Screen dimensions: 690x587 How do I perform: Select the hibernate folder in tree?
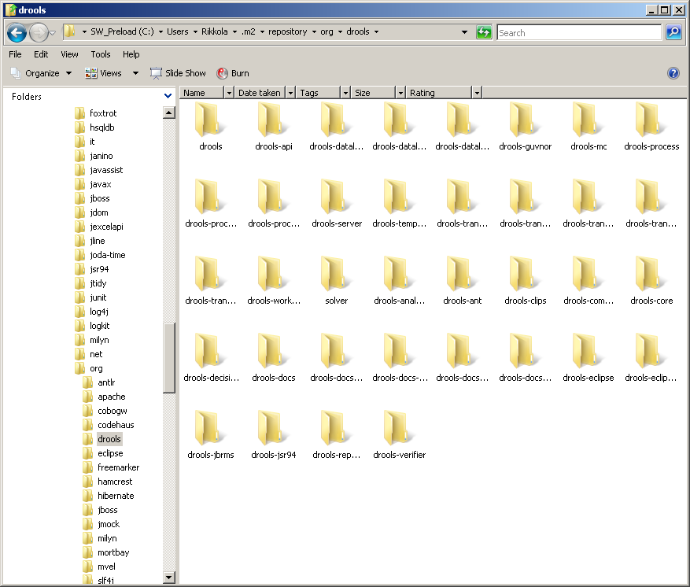[116, 496]
